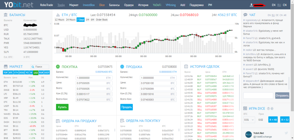The width and height of the screenshot is (294, 140).
Task: Click the Продать sell button
Action: pyautogui.click(x=126, y=107)
